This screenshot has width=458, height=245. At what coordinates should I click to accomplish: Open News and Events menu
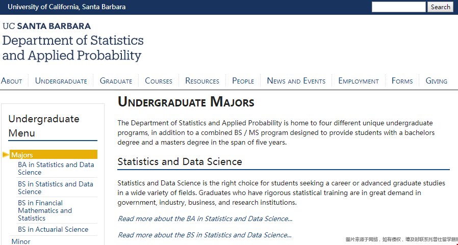[x=296, y=81]
